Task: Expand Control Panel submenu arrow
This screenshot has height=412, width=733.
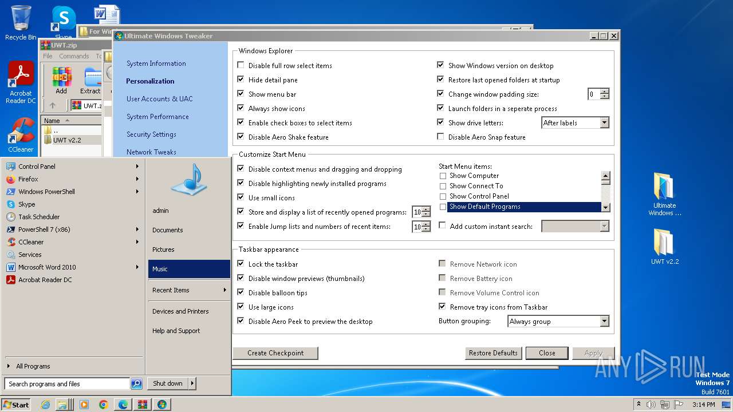Action: coord(137,167)
